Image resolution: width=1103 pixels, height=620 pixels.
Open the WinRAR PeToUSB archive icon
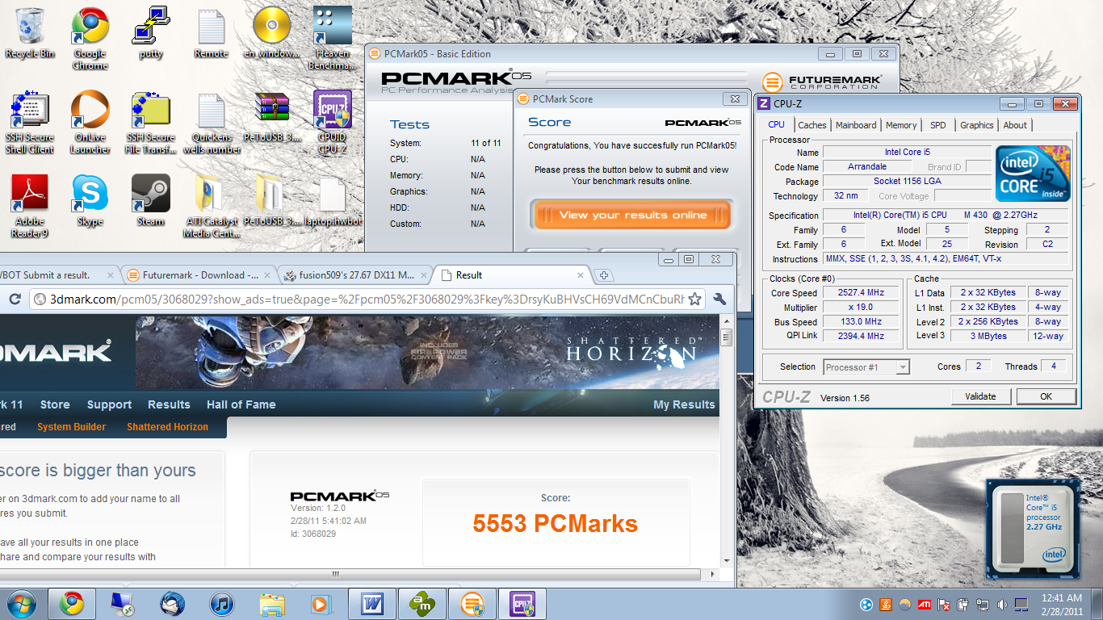coord(272,118)
